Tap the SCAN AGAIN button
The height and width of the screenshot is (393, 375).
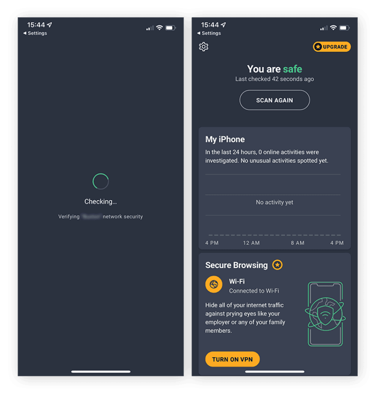[274, 100]
